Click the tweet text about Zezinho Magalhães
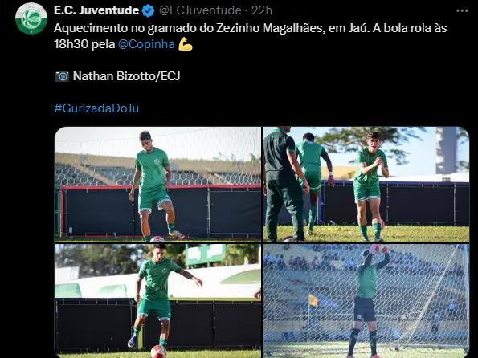Screen dimensions: 478x358 pos(251,36)
